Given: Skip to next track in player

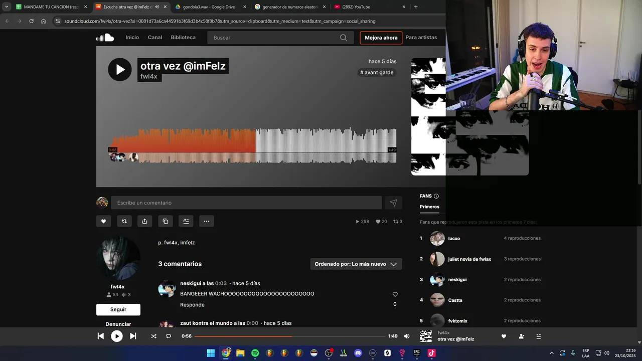Looking at the screenshot, I should pos(133,336).
